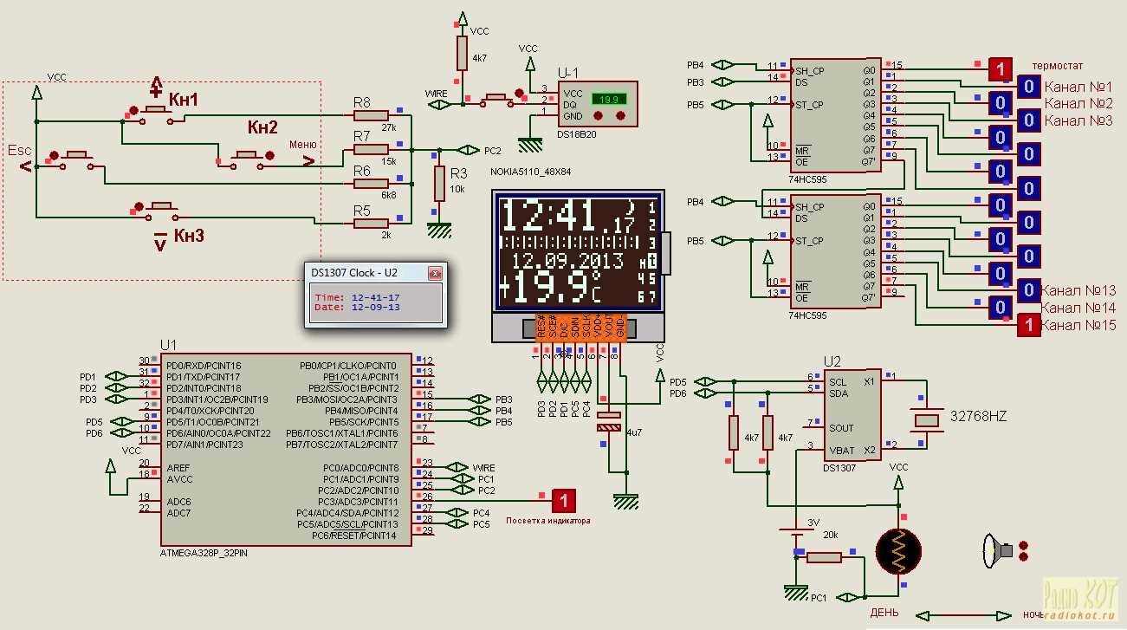Close the DS1307 Clock popup window
The height and width of the screenshot is (630, 1127).
[x=436, y=272]
